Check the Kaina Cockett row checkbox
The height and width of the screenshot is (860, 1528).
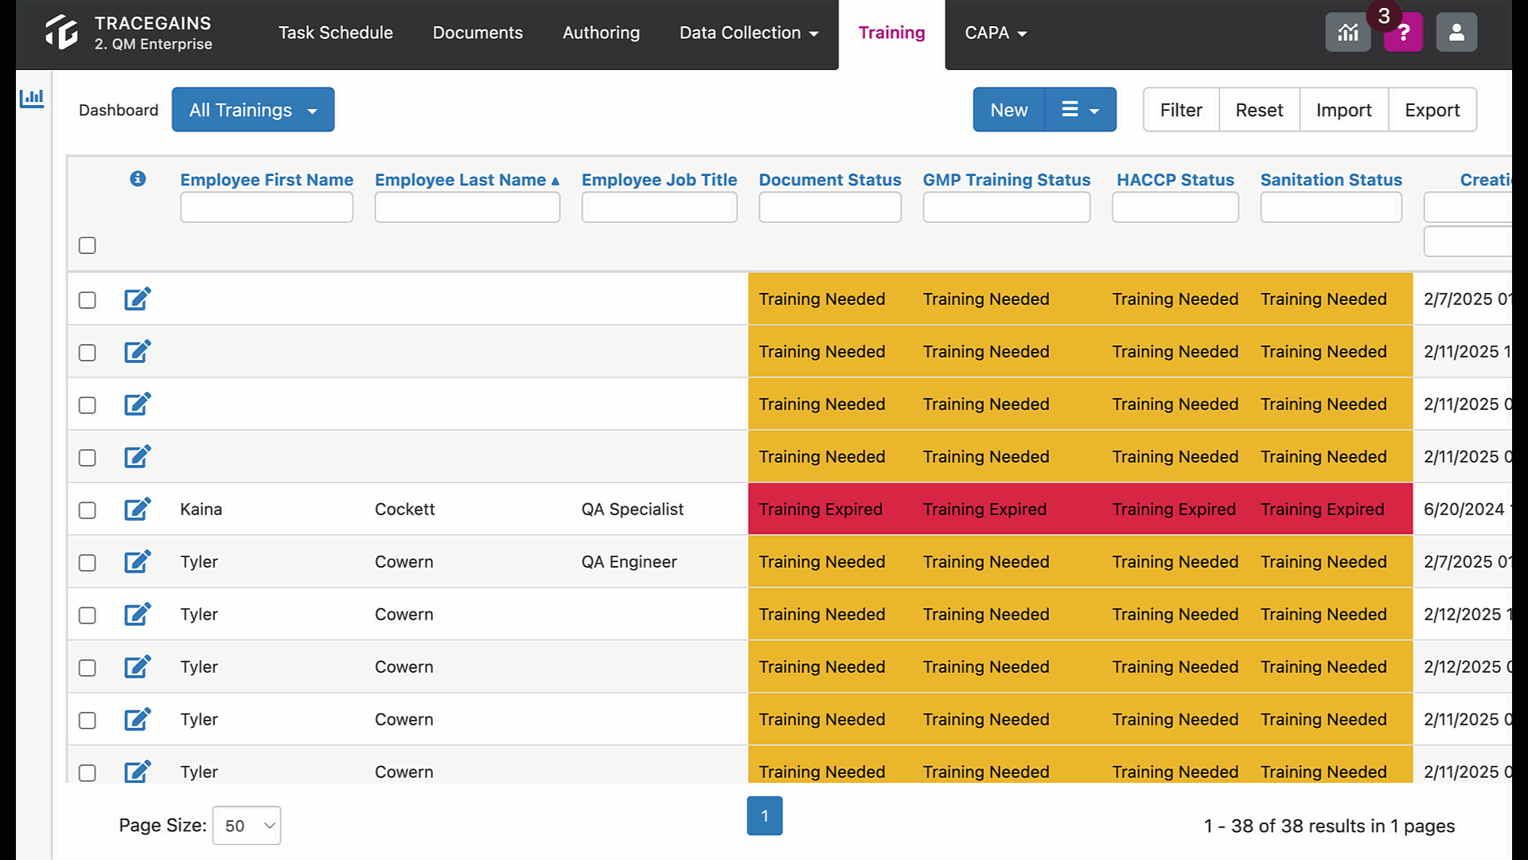(88, 510)
